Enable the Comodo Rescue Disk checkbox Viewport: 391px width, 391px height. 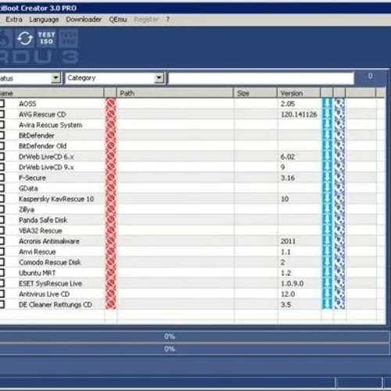(2, 262)
